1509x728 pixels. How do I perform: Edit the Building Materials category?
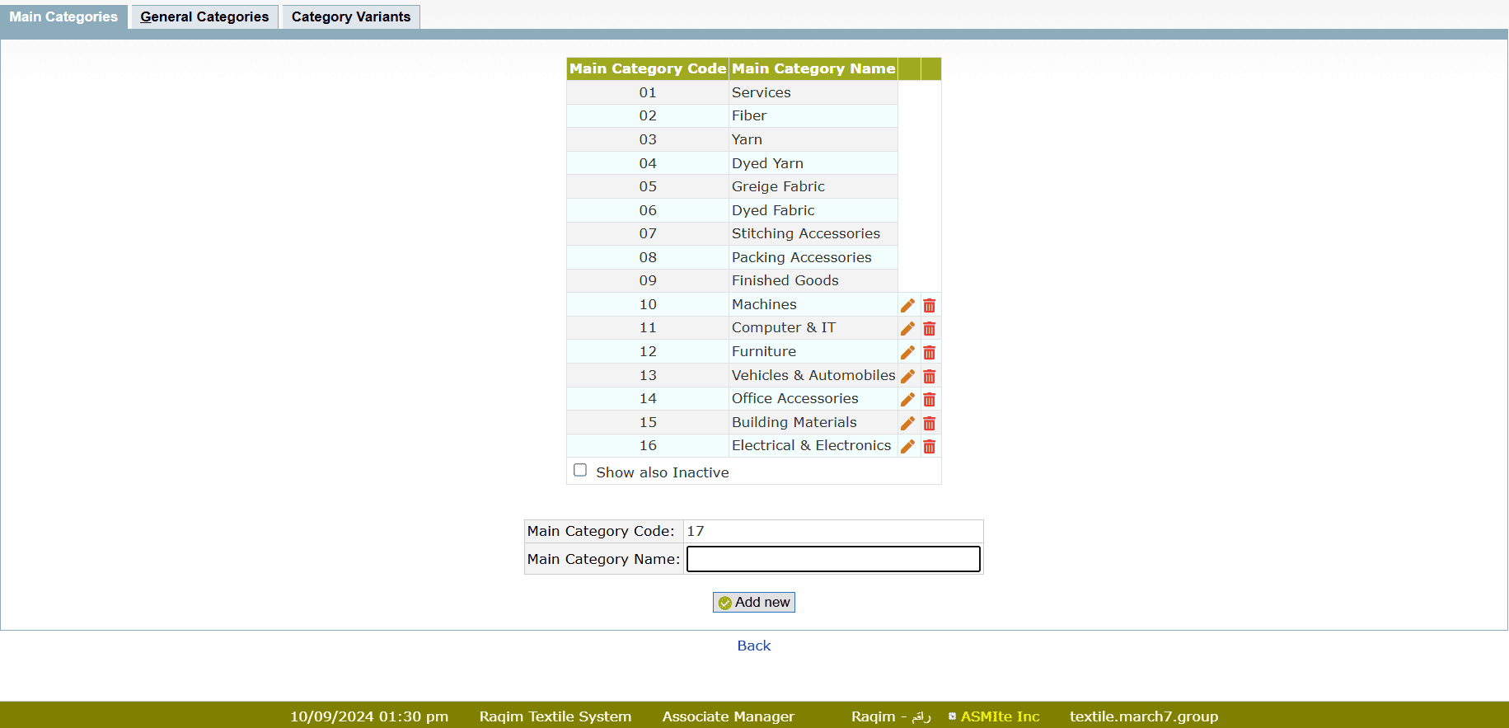(x=907, y=423)
